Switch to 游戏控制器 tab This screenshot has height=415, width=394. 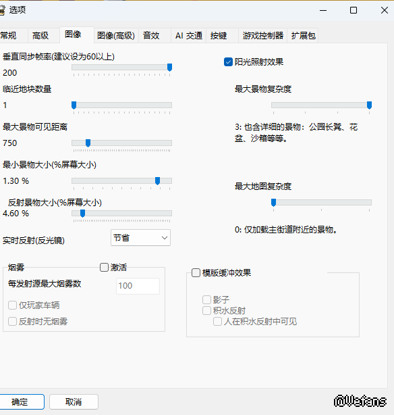pos(263,35)
